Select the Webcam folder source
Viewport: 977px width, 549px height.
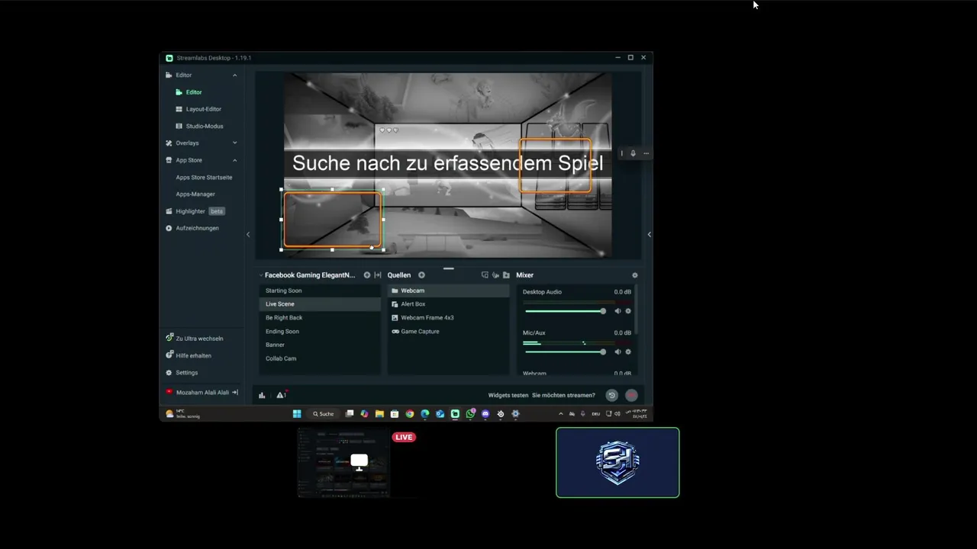[x=448, y=291]
